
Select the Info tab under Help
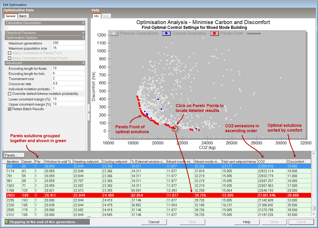[96, 16]
